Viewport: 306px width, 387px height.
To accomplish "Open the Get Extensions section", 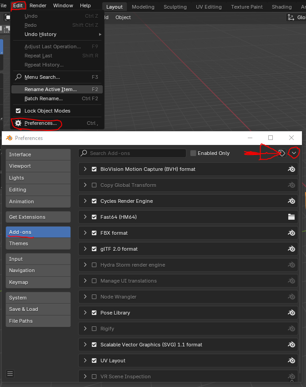I will [38, 217].
